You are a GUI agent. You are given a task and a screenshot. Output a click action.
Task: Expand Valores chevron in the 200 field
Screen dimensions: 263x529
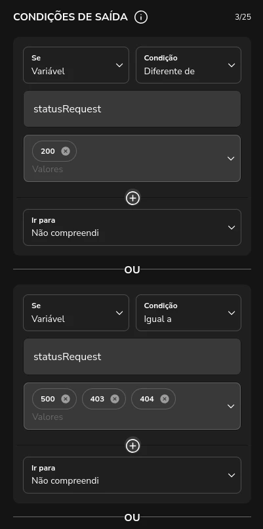click(231, 158)
